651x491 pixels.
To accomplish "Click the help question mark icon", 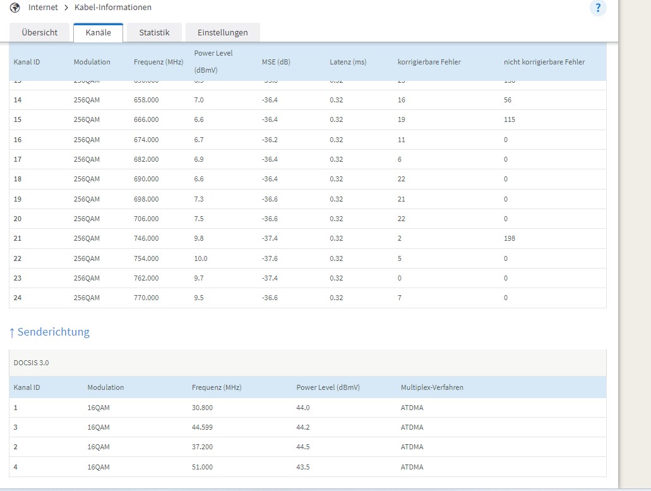I will click(x=597, y=8).
